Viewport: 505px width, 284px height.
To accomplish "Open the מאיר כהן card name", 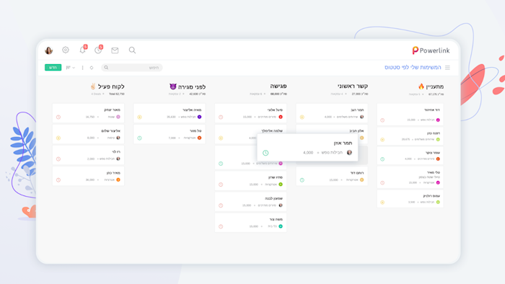I will (113, 173).
